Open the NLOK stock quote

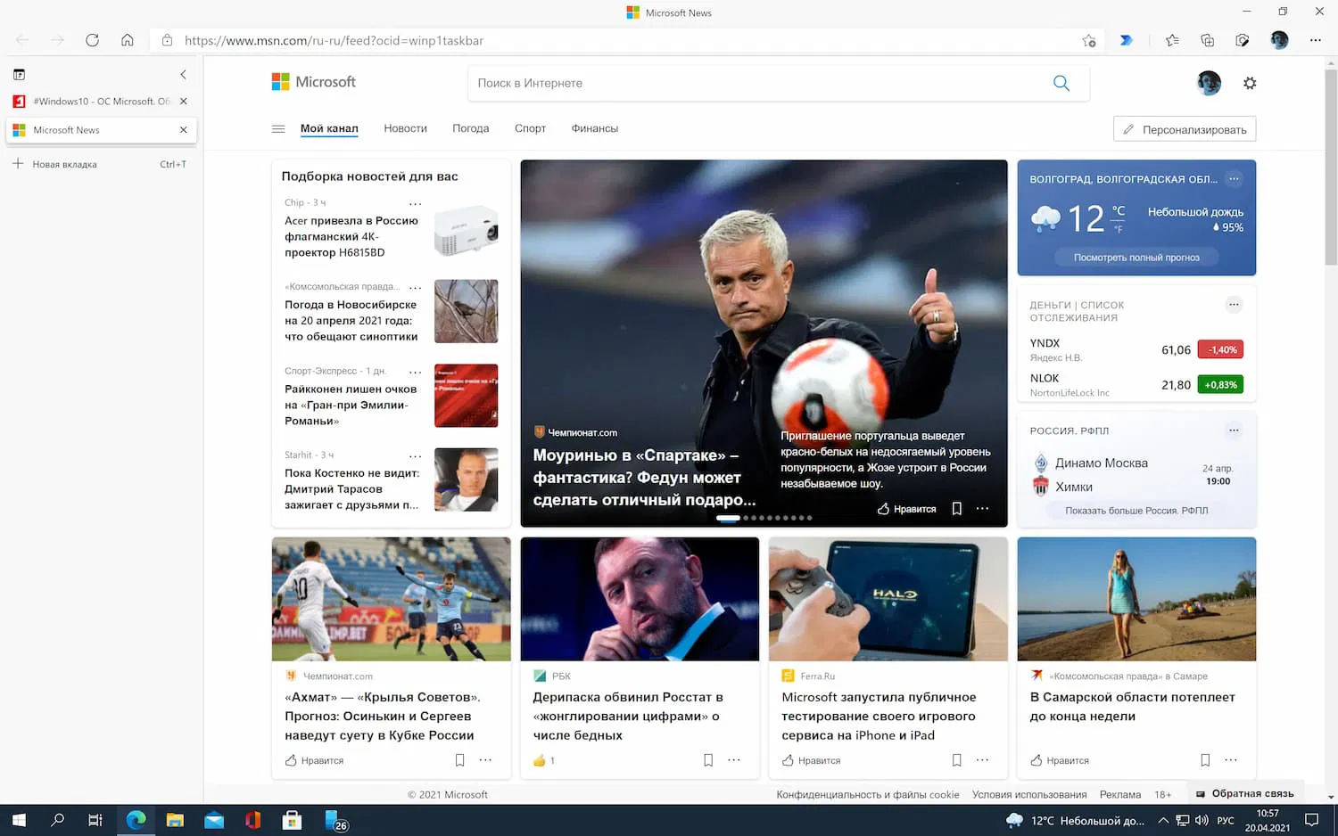pos(1136,385)
